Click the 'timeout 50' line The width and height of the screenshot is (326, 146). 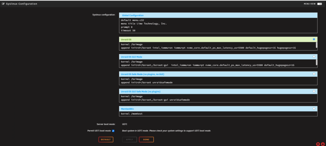click(128, 30)
